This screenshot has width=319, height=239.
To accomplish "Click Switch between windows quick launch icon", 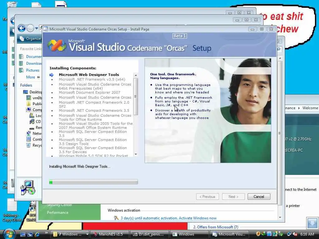I will 30,234.
